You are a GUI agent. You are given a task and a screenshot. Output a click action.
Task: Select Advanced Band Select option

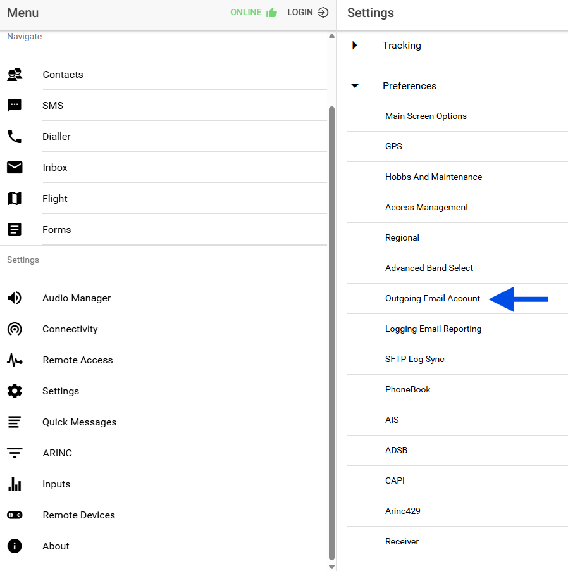429,268
